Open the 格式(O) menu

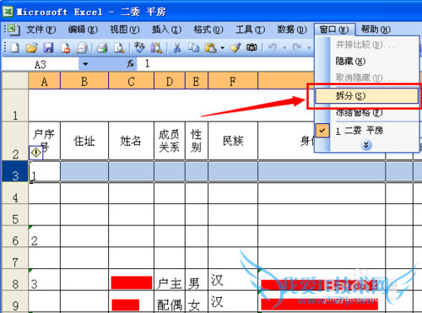coord(208,30)
